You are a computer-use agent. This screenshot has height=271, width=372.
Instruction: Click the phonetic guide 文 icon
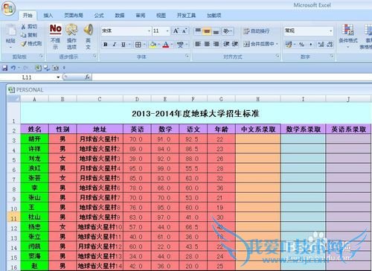180,45
